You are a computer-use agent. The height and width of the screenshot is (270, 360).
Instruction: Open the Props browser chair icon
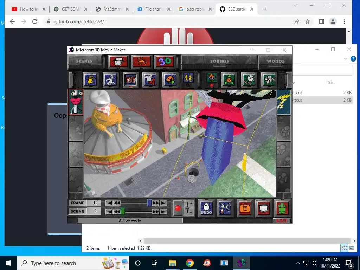pos(142,61)
